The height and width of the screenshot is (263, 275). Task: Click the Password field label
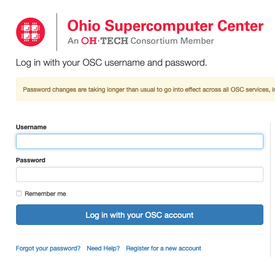[31, 160]
